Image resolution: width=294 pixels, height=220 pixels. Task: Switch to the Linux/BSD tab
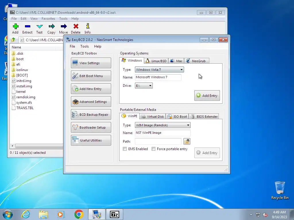pyautogui.click(x=156, y=61)
